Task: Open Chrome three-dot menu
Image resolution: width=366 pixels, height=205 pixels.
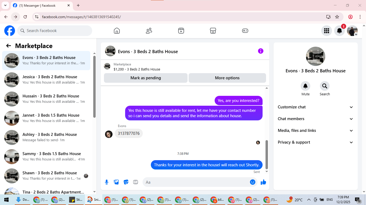Action: tap(360, 17)
